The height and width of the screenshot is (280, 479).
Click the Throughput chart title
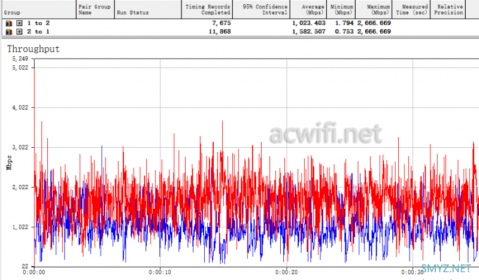(x=33, y=49)
